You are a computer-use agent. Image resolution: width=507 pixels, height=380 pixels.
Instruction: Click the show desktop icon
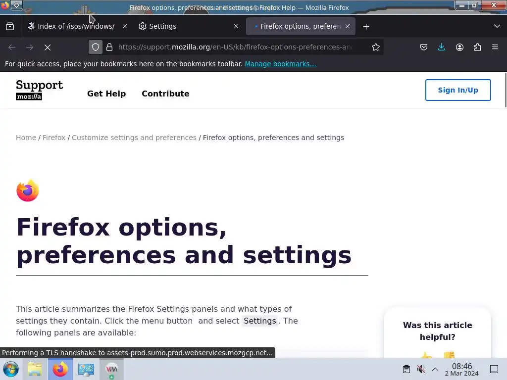tap(494, 369)
